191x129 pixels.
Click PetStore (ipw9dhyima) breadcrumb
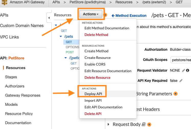[88, 2]
